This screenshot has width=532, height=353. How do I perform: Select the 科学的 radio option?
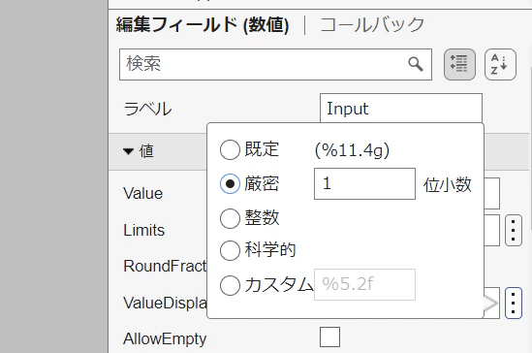(x=230, y=250)
